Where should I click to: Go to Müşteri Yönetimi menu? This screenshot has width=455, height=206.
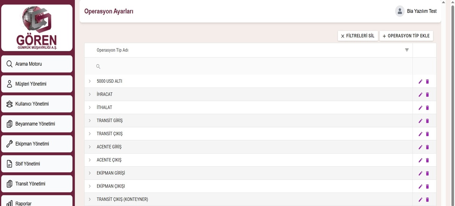(37, 84)
